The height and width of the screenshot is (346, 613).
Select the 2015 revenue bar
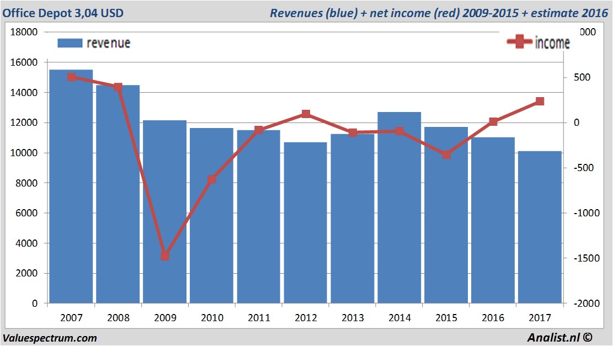tap(446, 215)
